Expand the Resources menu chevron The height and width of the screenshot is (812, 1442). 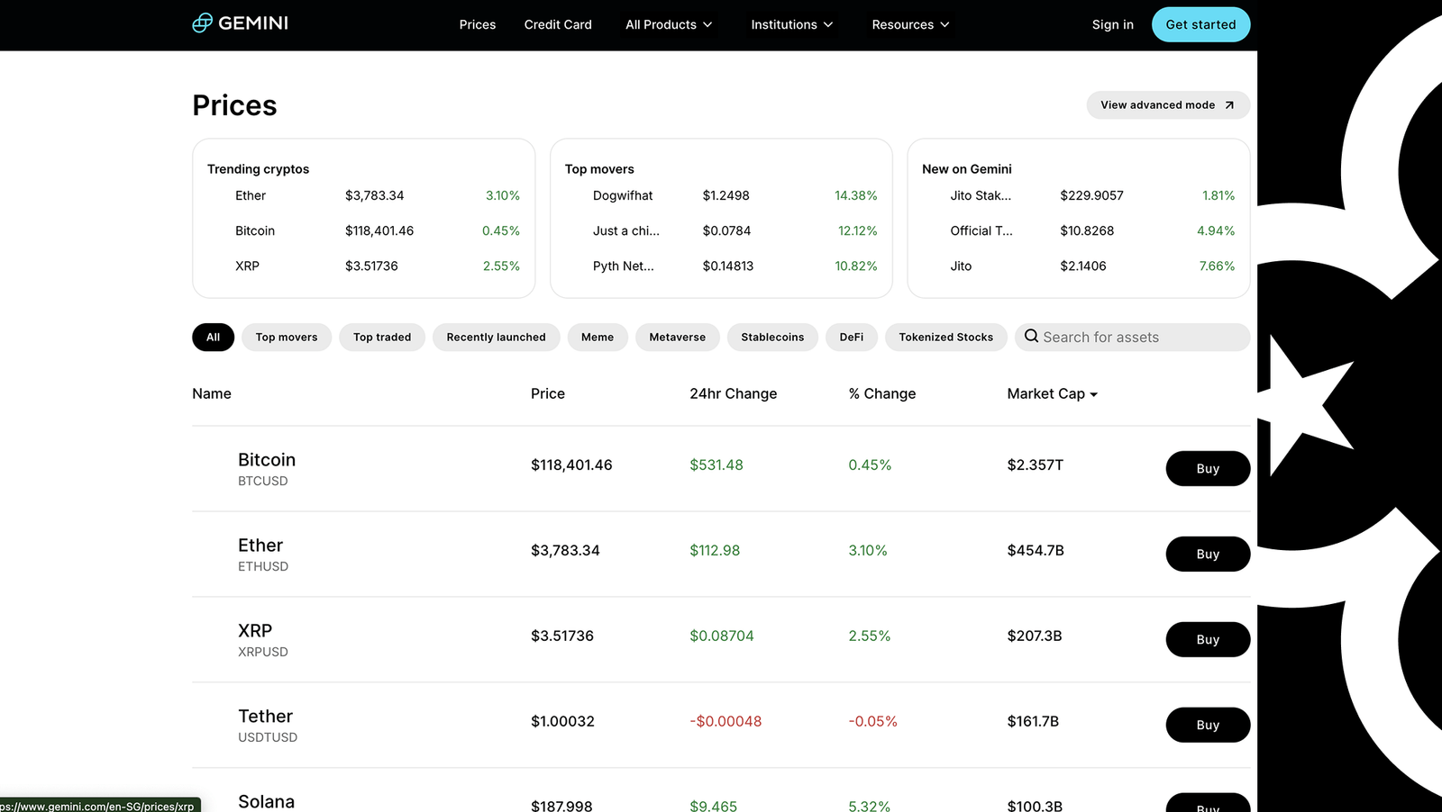pos(945,24)
